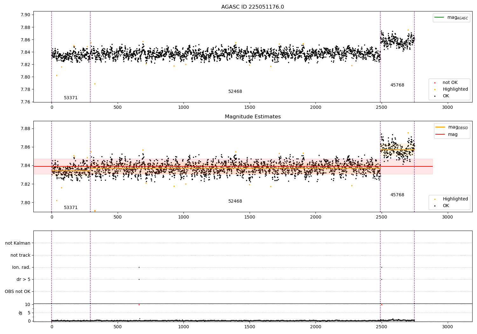
Task: Click the 'not Kalman' y-axis label
Action: point(18,243)
